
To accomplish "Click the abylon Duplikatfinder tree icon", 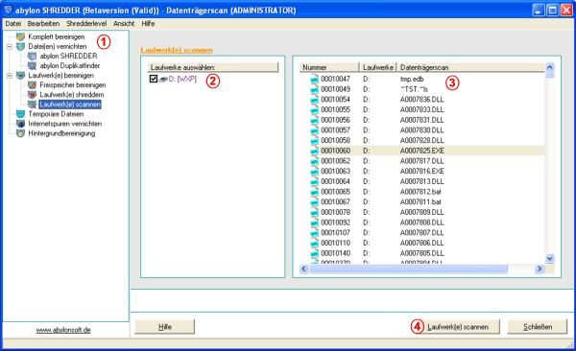I will point(33,66).
